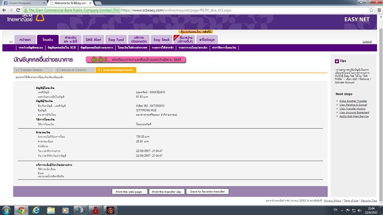Click the Action Center flag icon
This screenshot has height=215, width=383.
point(348,210)
